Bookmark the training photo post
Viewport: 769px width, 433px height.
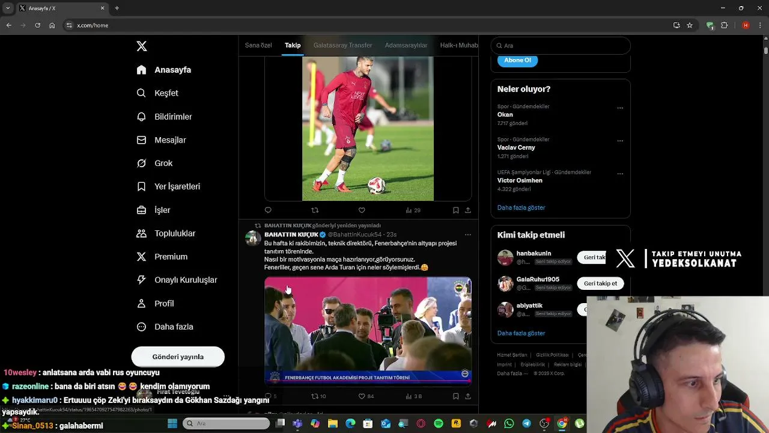455,210
